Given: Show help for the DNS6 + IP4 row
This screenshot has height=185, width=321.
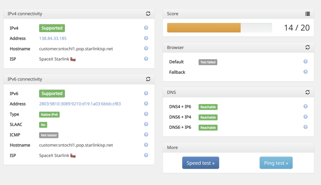Looking at the screenshot, I should (x=305, y=117).
